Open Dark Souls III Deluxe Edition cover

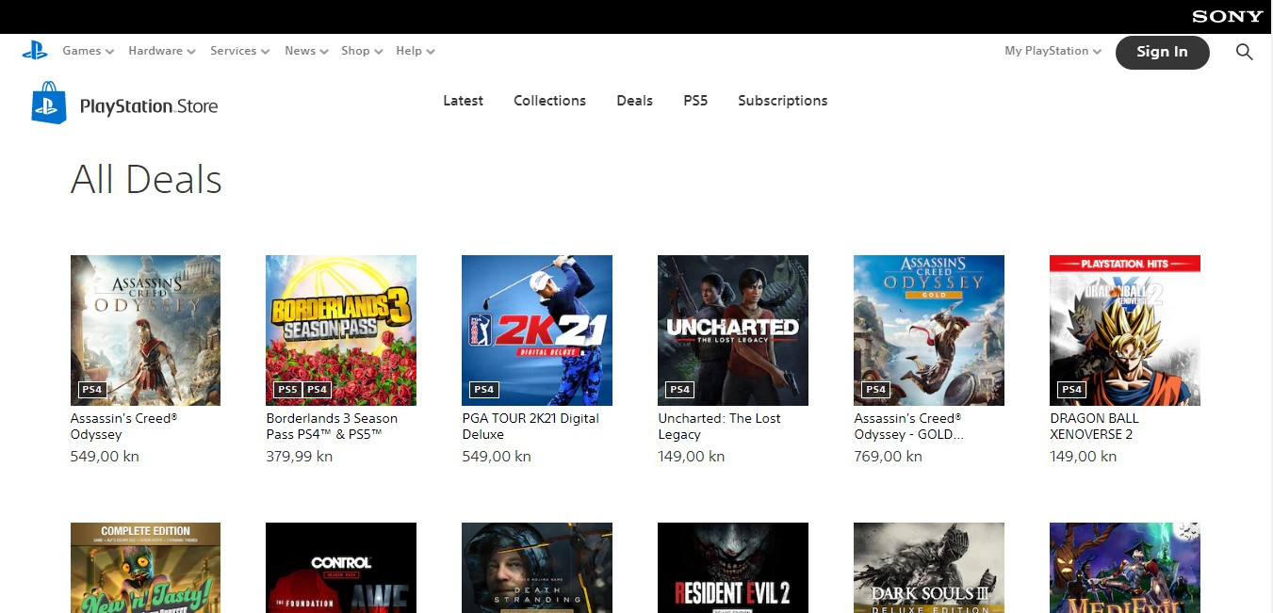click(929, 568)
